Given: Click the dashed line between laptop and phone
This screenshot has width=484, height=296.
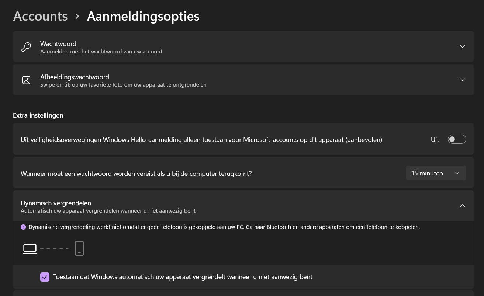Looking at the screenshot, I should [x=54, y=248].
